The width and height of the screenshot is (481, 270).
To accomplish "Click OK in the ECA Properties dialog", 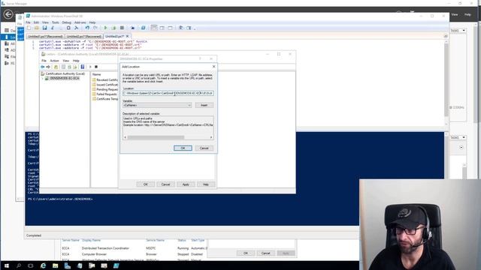I will coord(145,184).
